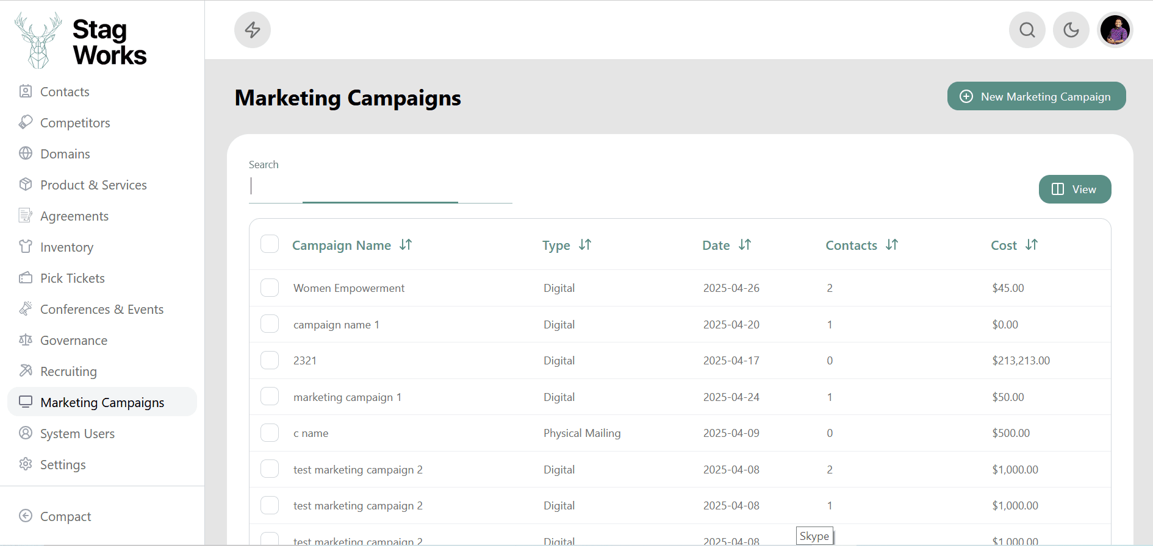Click the Pick Tickets icon
Screen dimensions: 1153x546
pyautogui.click(x=26, y=278)
